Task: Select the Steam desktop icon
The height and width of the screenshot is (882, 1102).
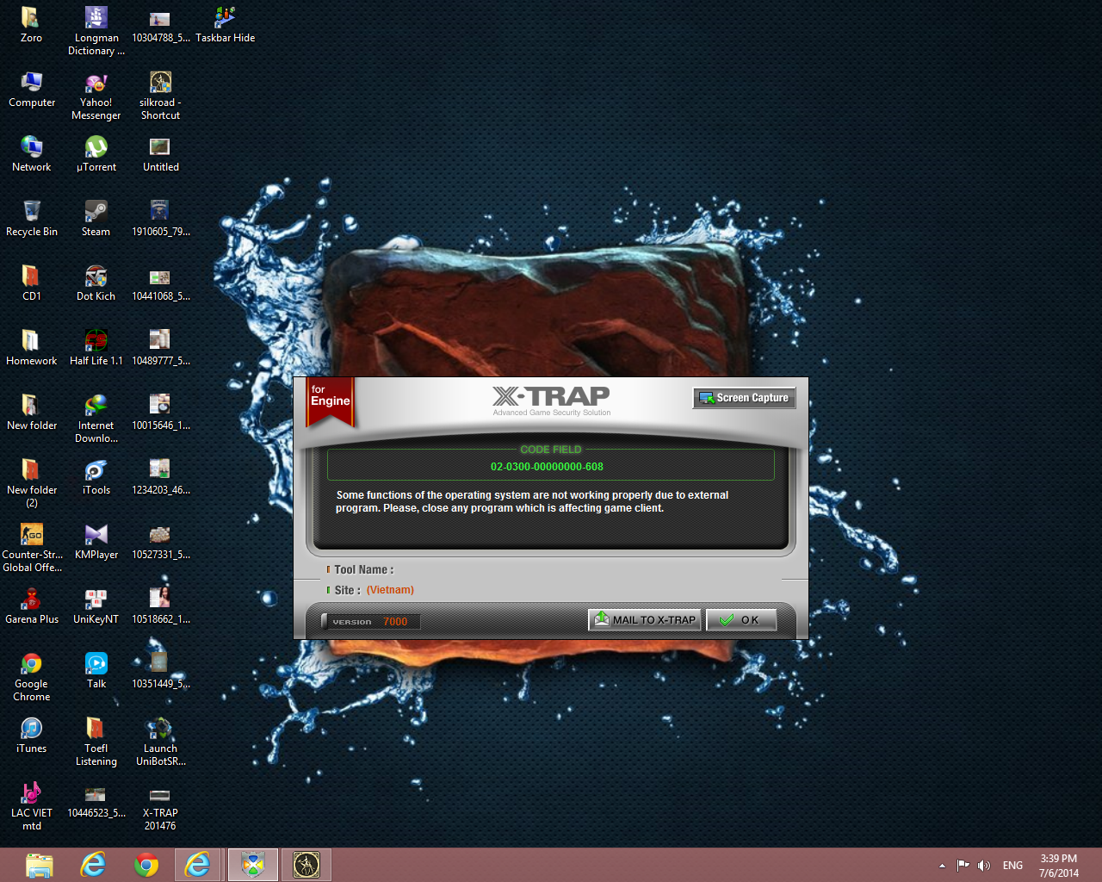Action: point(96,218)
